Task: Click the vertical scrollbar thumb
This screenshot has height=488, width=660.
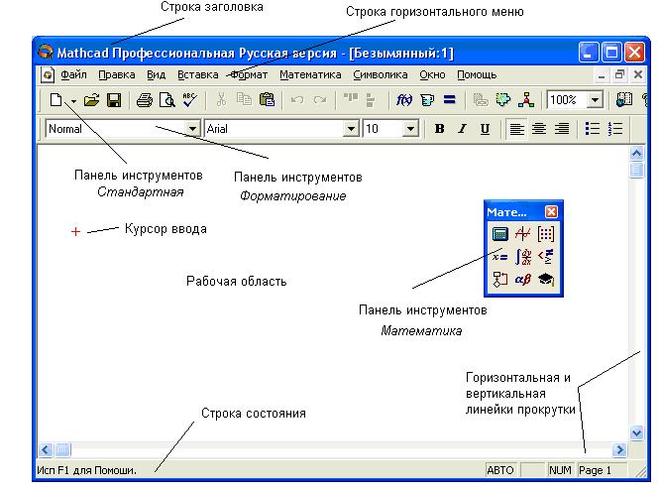Action: coord(636,170)
